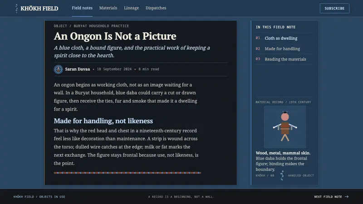Click Saran Davaa's avatar icon
Screen dimensions: 363x204
pos(59,69)
